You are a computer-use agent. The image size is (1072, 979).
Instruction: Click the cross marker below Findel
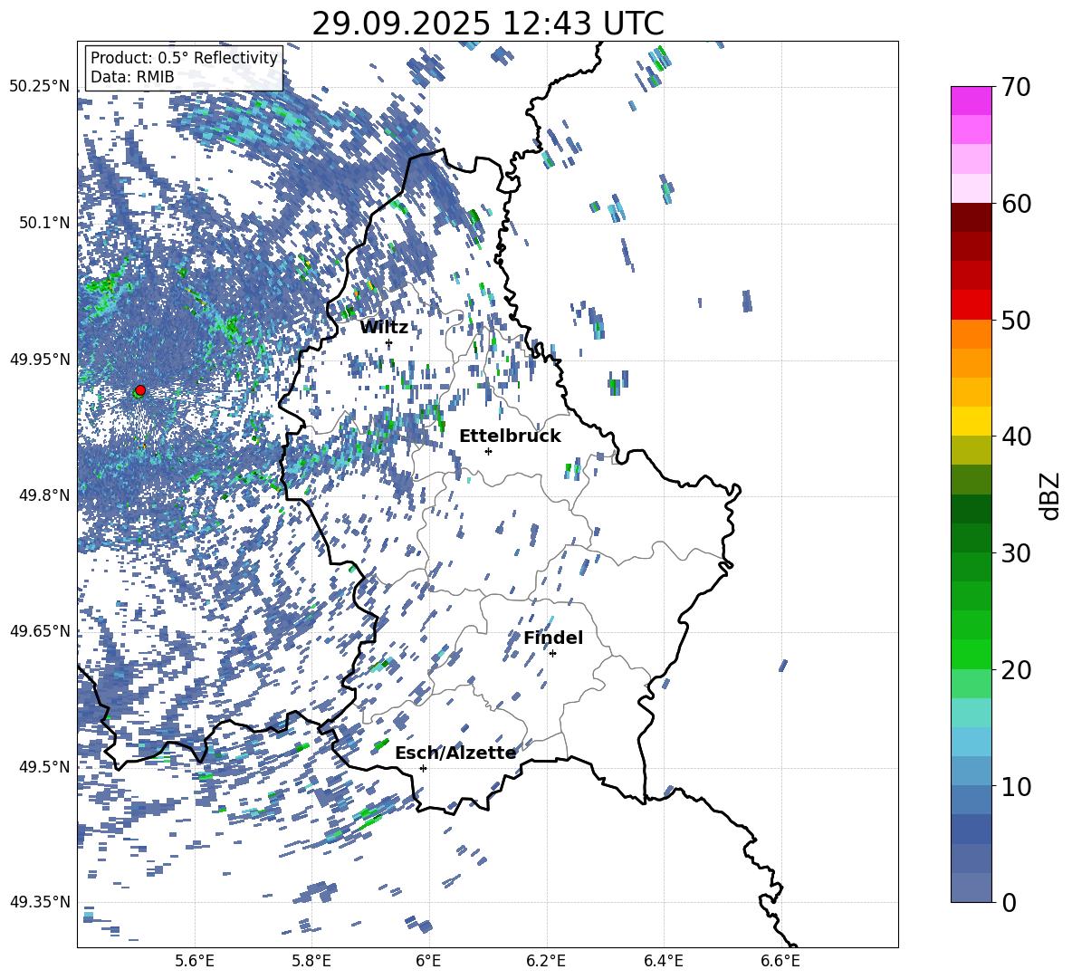(552, 654)
